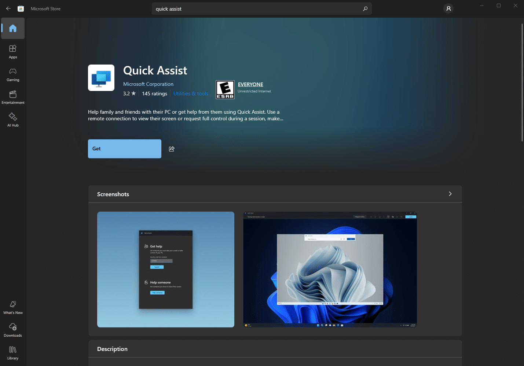Screen dimensions: 524x366
Task: View the 145 ratings
Action: (154, 94)
